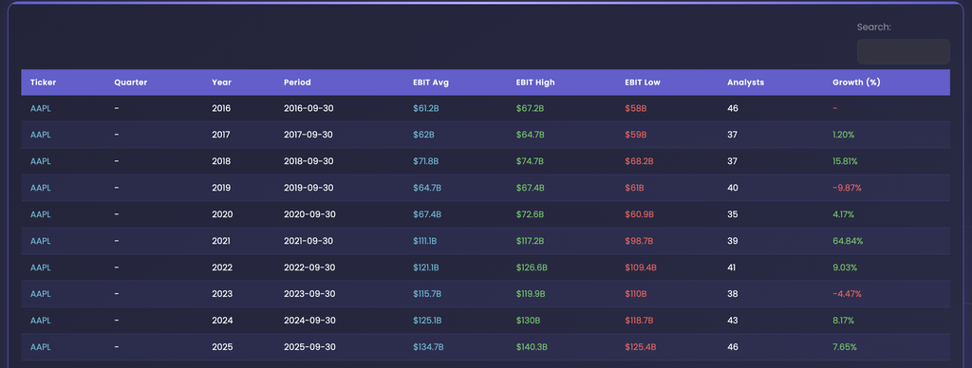This screenshot has height=368, width=972.
Task: Select period cell 2023-09-30
Action: tap(309, 294)
